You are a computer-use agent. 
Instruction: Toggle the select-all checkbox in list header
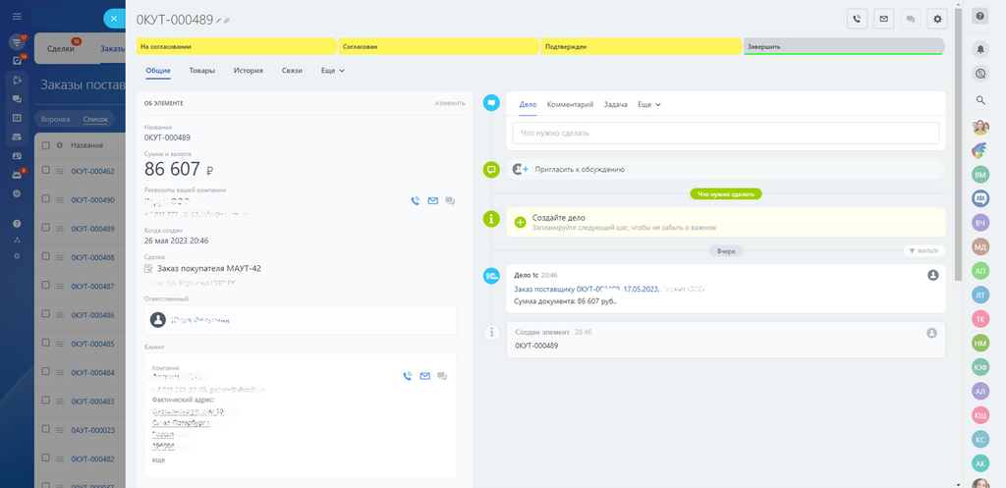click(45, 145)
